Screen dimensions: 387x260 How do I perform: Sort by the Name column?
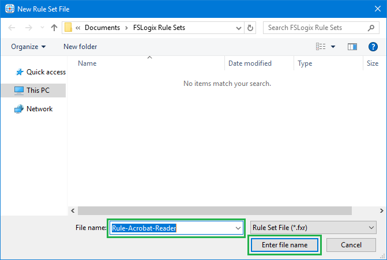(87, 63)
